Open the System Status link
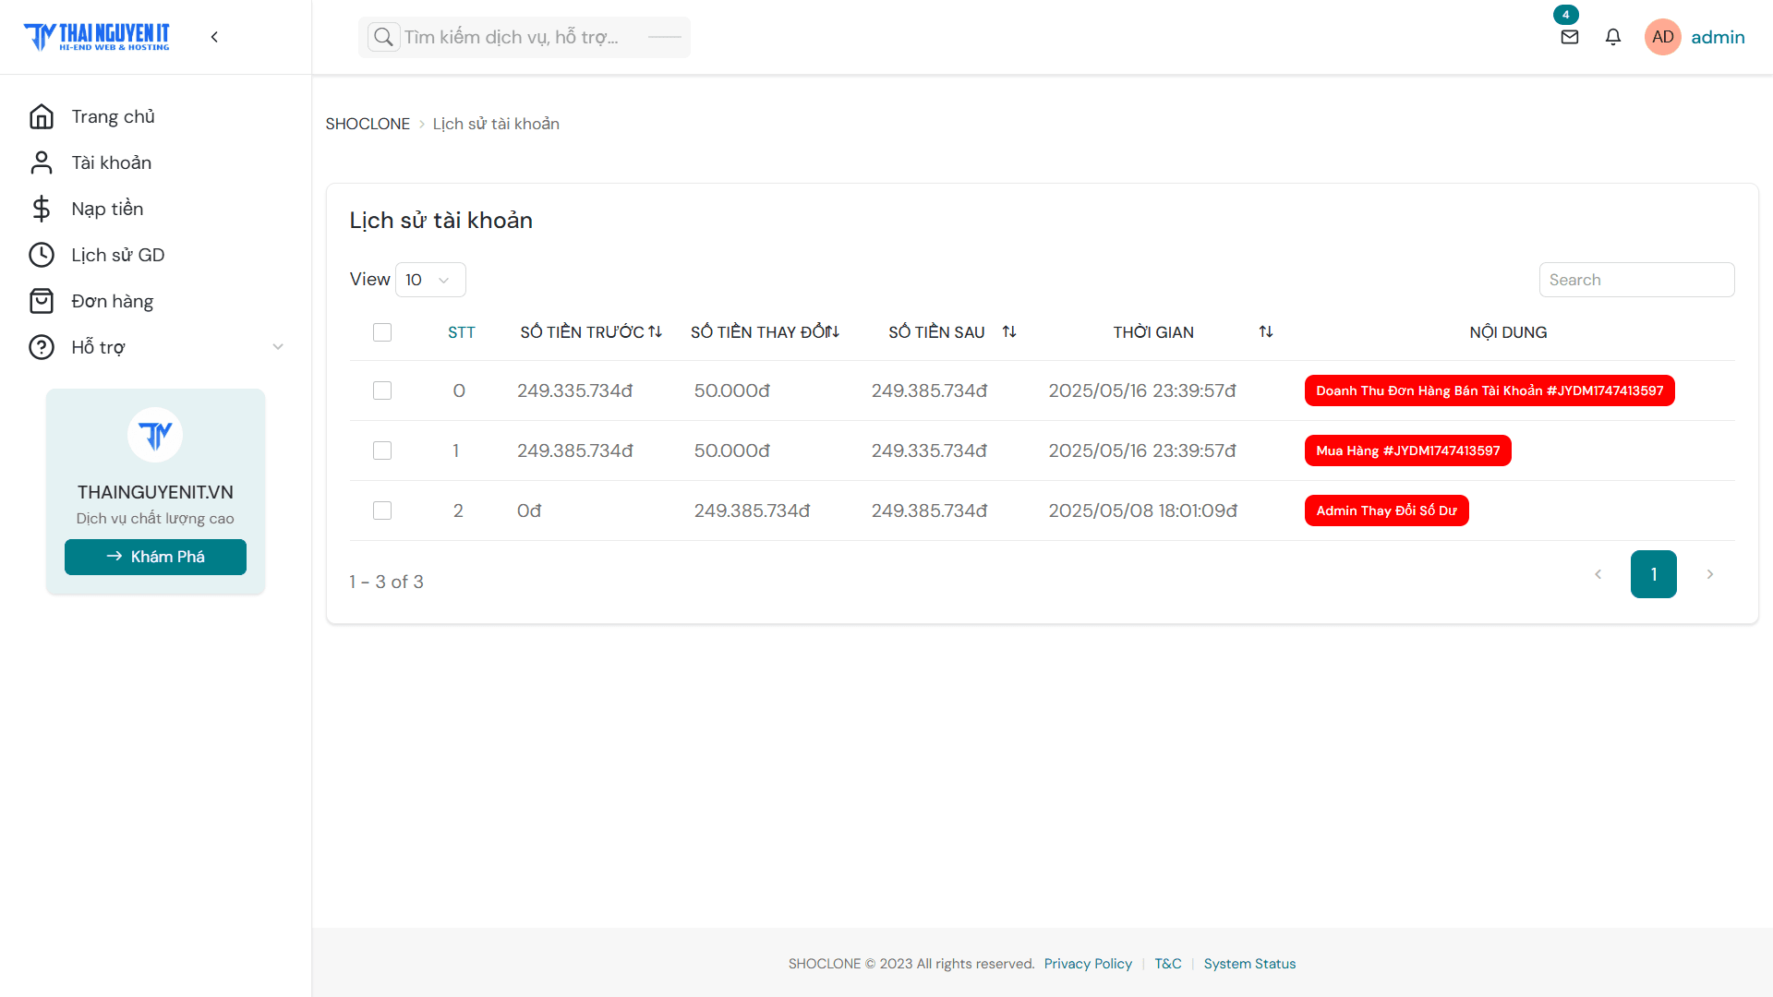 point(1249,964)
